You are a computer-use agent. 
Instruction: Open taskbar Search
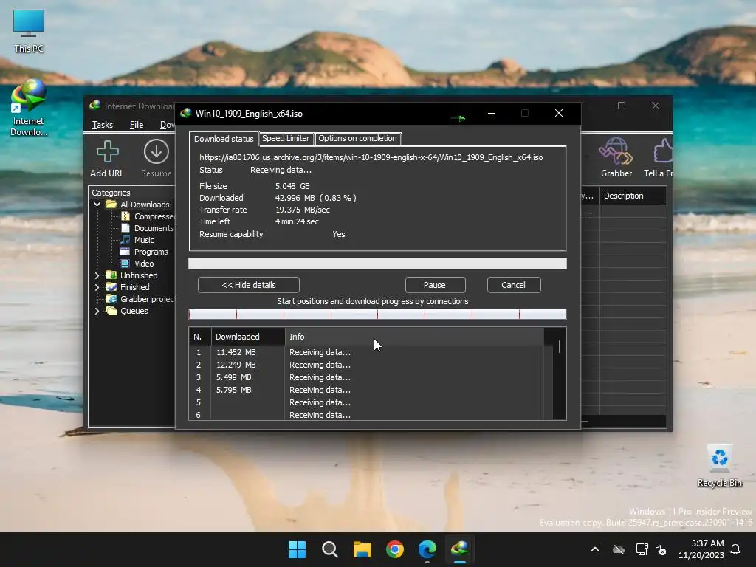pyautogui.click(x=330, y=549)
